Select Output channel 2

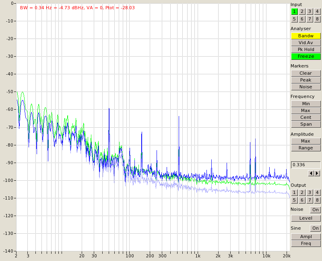(302, 192)
